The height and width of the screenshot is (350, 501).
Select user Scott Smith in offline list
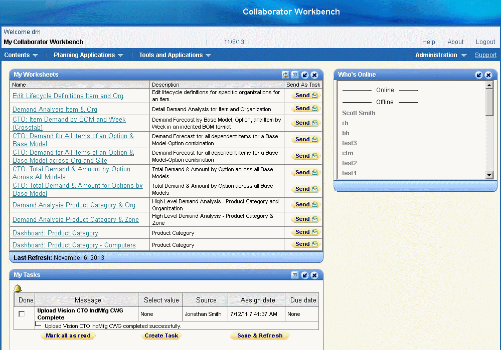tap(359, 113)
